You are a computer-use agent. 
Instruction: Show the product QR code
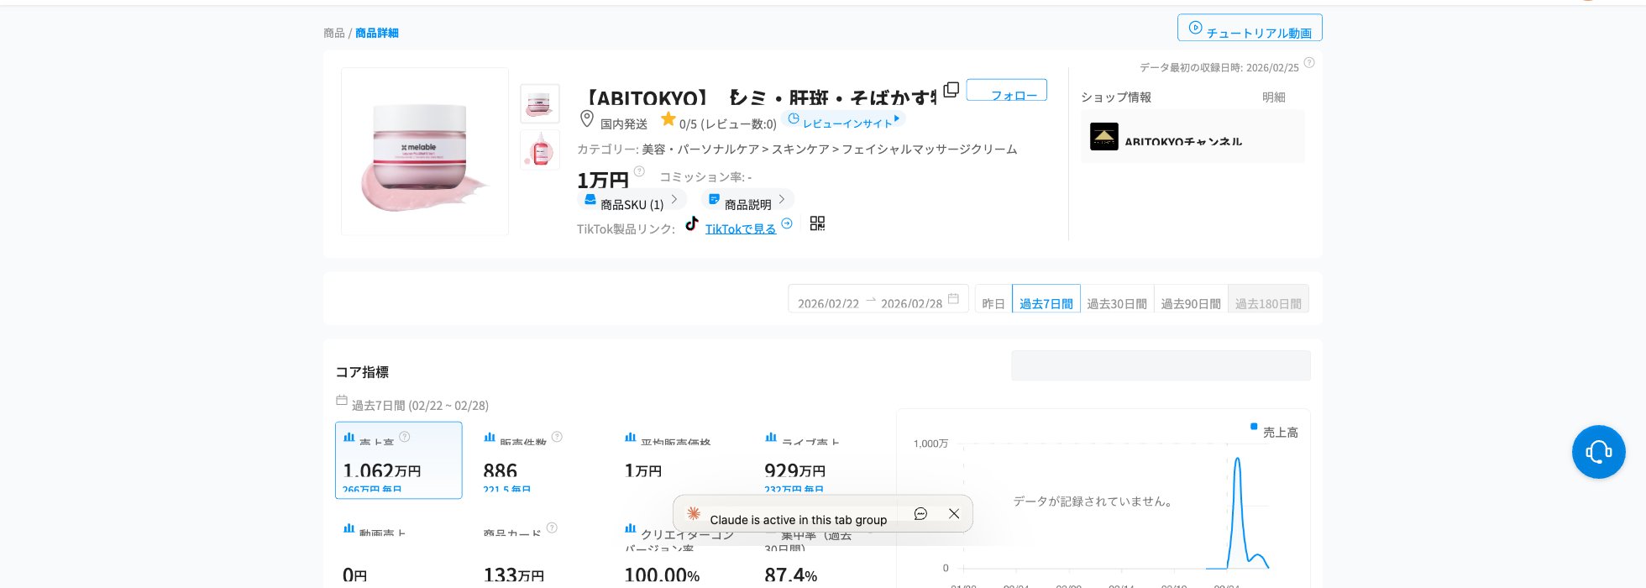point(817,223)
